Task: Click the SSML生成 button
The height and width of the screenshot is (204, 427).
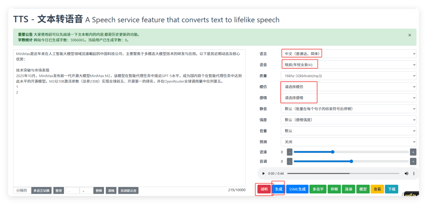Action: [x=297, y=189]
